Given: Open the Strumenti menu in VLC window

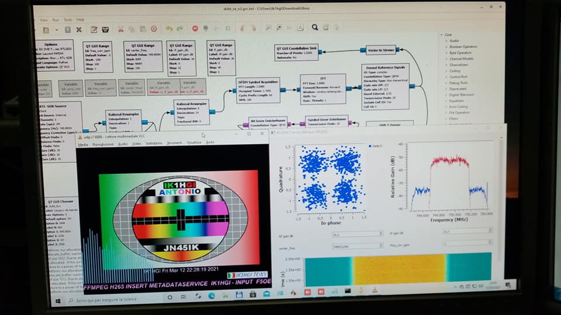Looking at the screenshot, I should [174, 143].
